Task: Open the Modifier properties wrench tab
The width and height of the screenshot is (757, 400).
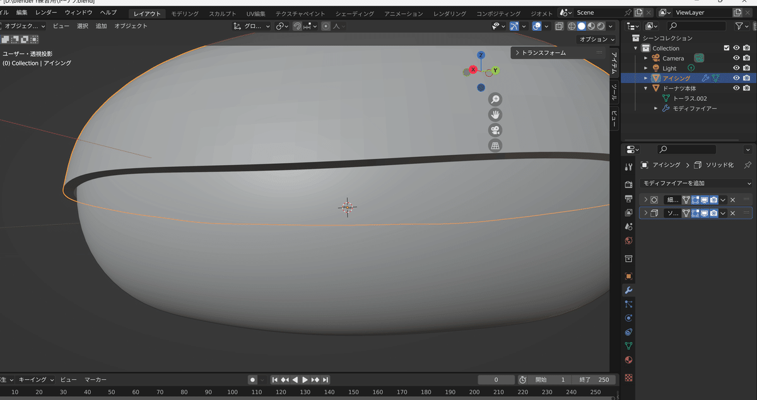Action: click(x=628, y=290)
